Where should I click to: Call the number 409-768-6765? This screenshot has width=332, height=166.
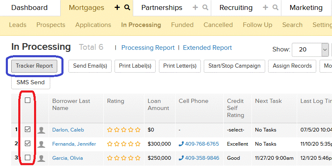(202, 144)
